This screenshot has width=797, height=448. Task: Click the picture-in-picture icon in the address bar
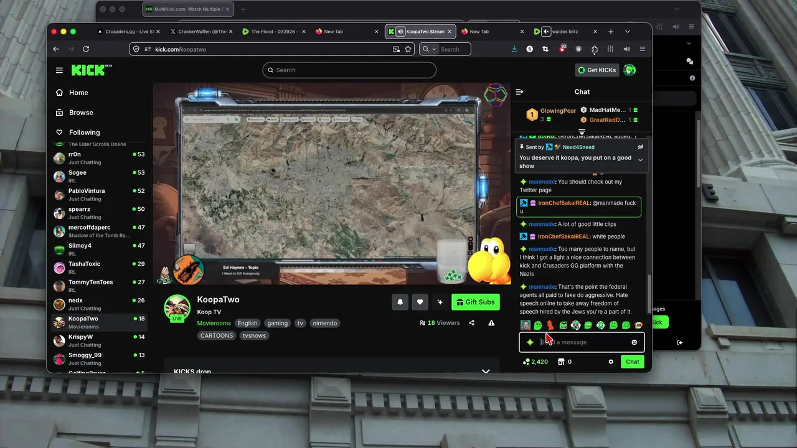tap(396, 49)
